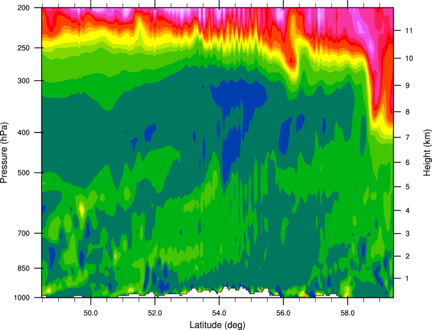Screen dimensions: 432x330
Task: Click the 1 km height label
Action: (x=408, y=279)
